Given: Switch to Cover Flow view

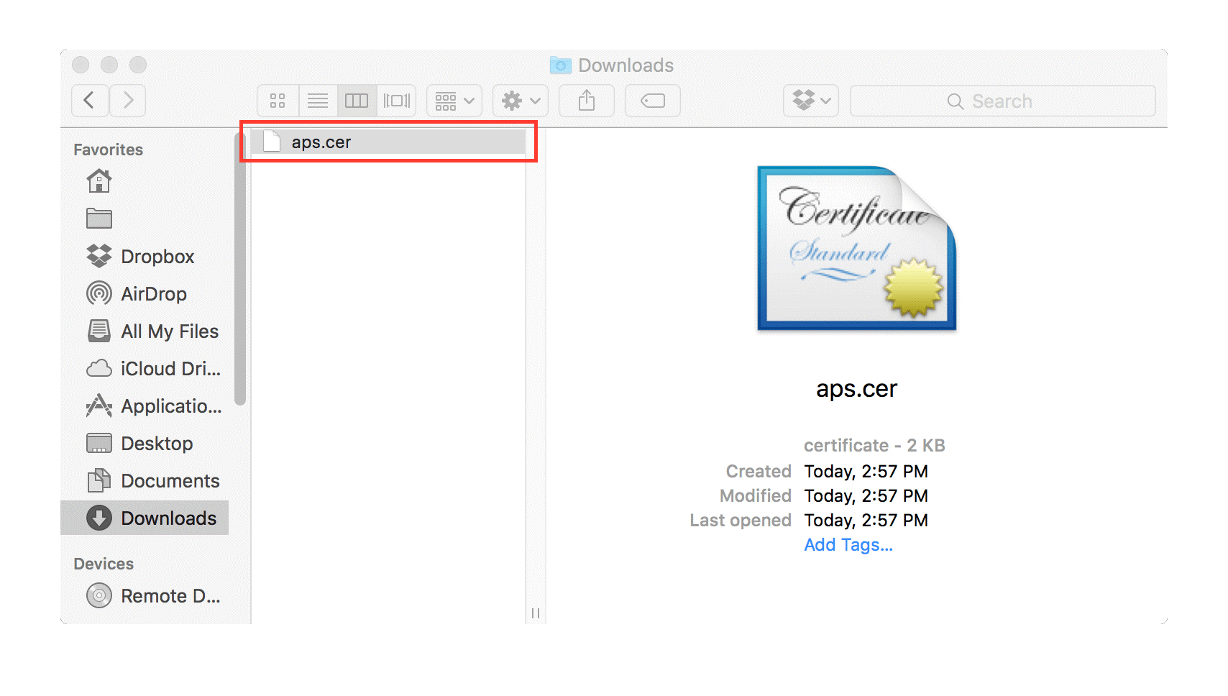Looking at the screenshot, I should (396, 101).
